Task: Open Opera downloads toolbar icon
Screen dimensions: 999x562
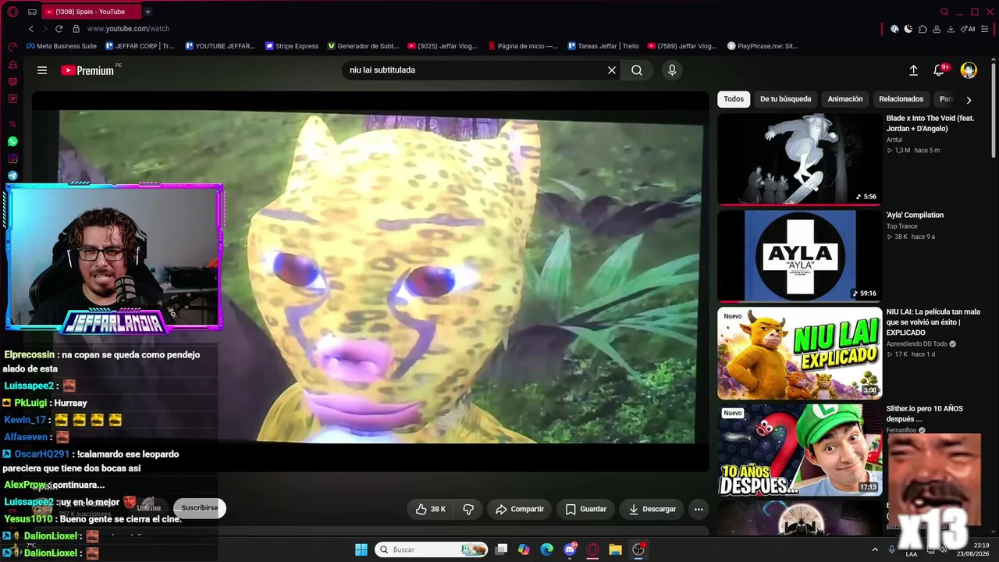Action: coord(951,29)
